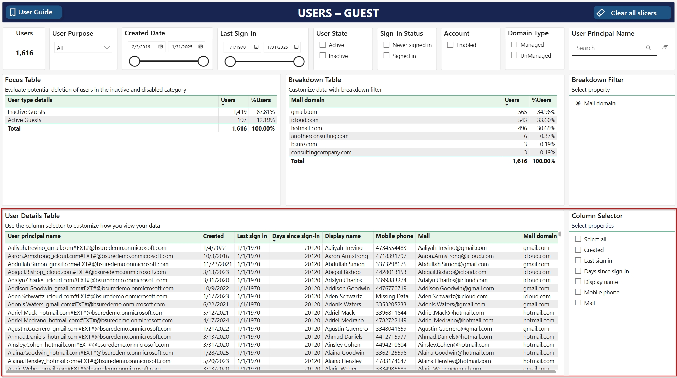Click the eraser icon next to the Search box

[x=665, y=47]
